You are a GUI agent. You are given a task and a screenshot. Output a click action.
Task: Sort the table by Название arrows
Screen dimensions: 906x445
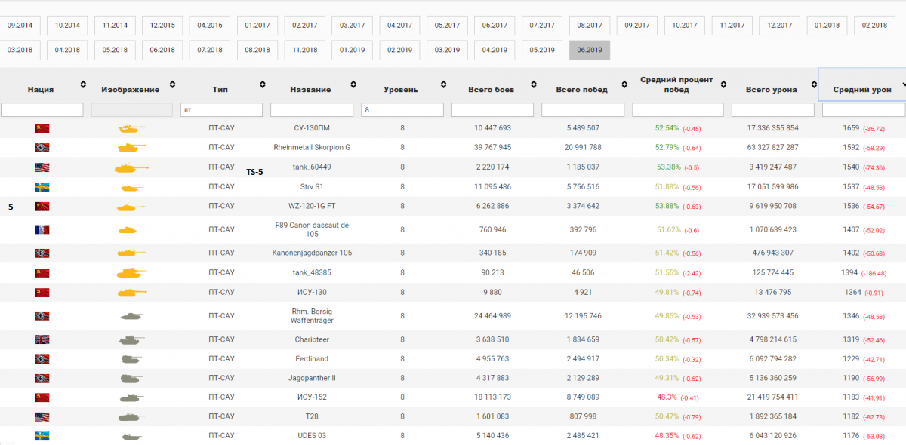(x=353, y=84)
